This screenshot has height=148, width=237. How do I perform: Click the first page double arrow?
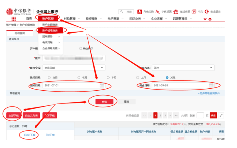tap(144, 115)
